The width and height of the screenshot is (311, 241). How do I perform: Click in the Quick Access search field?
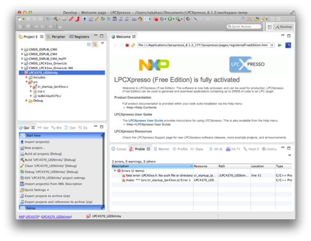click(244, 26)
